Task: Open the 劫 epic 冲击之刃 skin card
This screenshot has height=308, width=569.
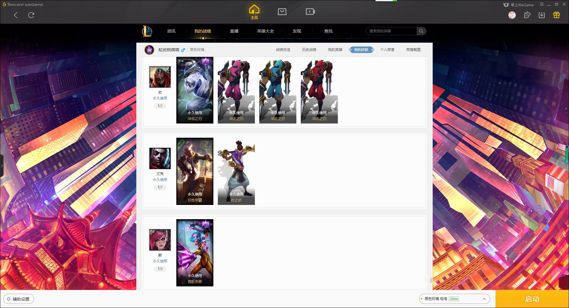Action: pyautogui.click(x=195, y=90)
